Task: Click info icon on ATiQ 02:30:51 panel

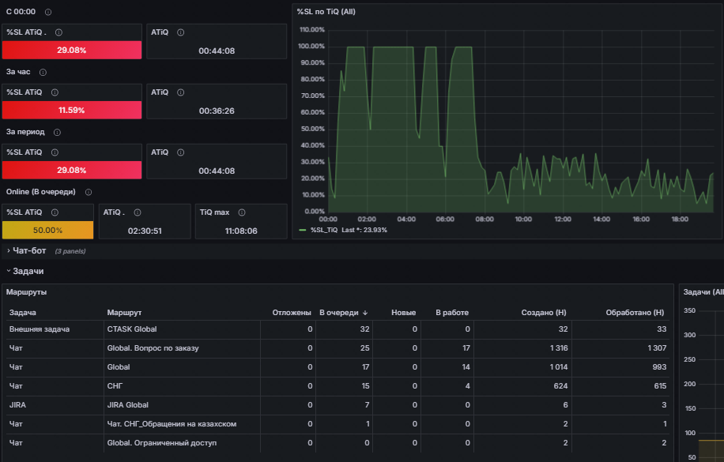Action: click(138, 212)
